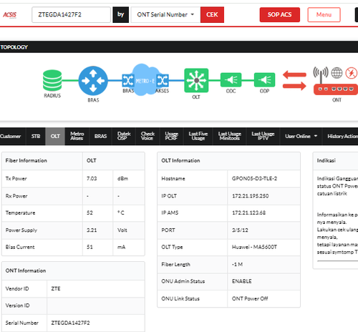Viewport: 358px width, 332px height.
Task: Click the Tx Power value 7.03
Action: point(92,179)
